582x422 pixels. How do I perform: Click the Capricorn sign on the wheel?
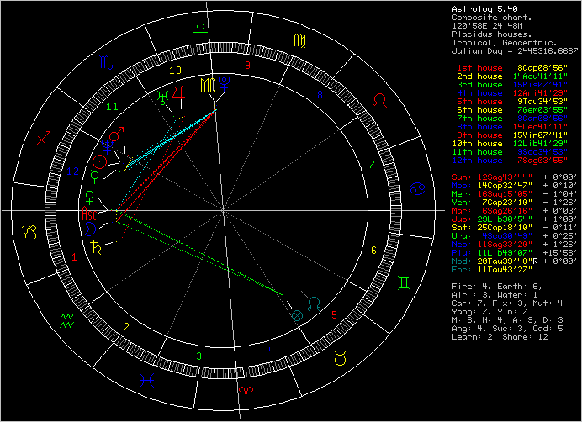pyautogui.click(x=29, y=229)
